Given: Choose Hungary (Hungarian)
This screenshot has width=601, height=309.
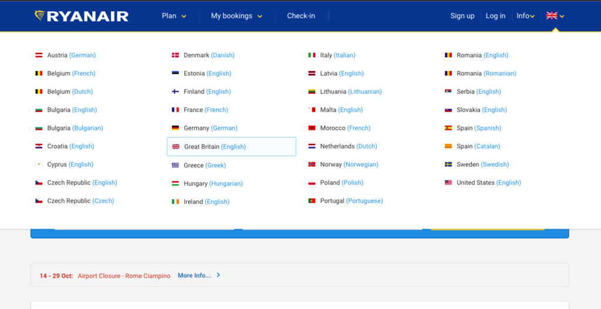Looking at the screenshot, I should pos(213,183).
